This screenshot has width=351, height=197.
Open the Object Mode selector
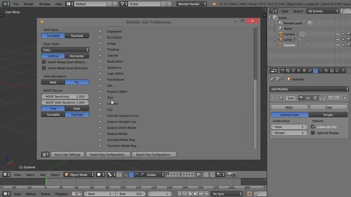[x=79, y=175]
